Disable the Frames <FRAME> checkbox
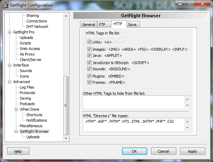This screenshot has width=213, height=162. click(89, 82)
